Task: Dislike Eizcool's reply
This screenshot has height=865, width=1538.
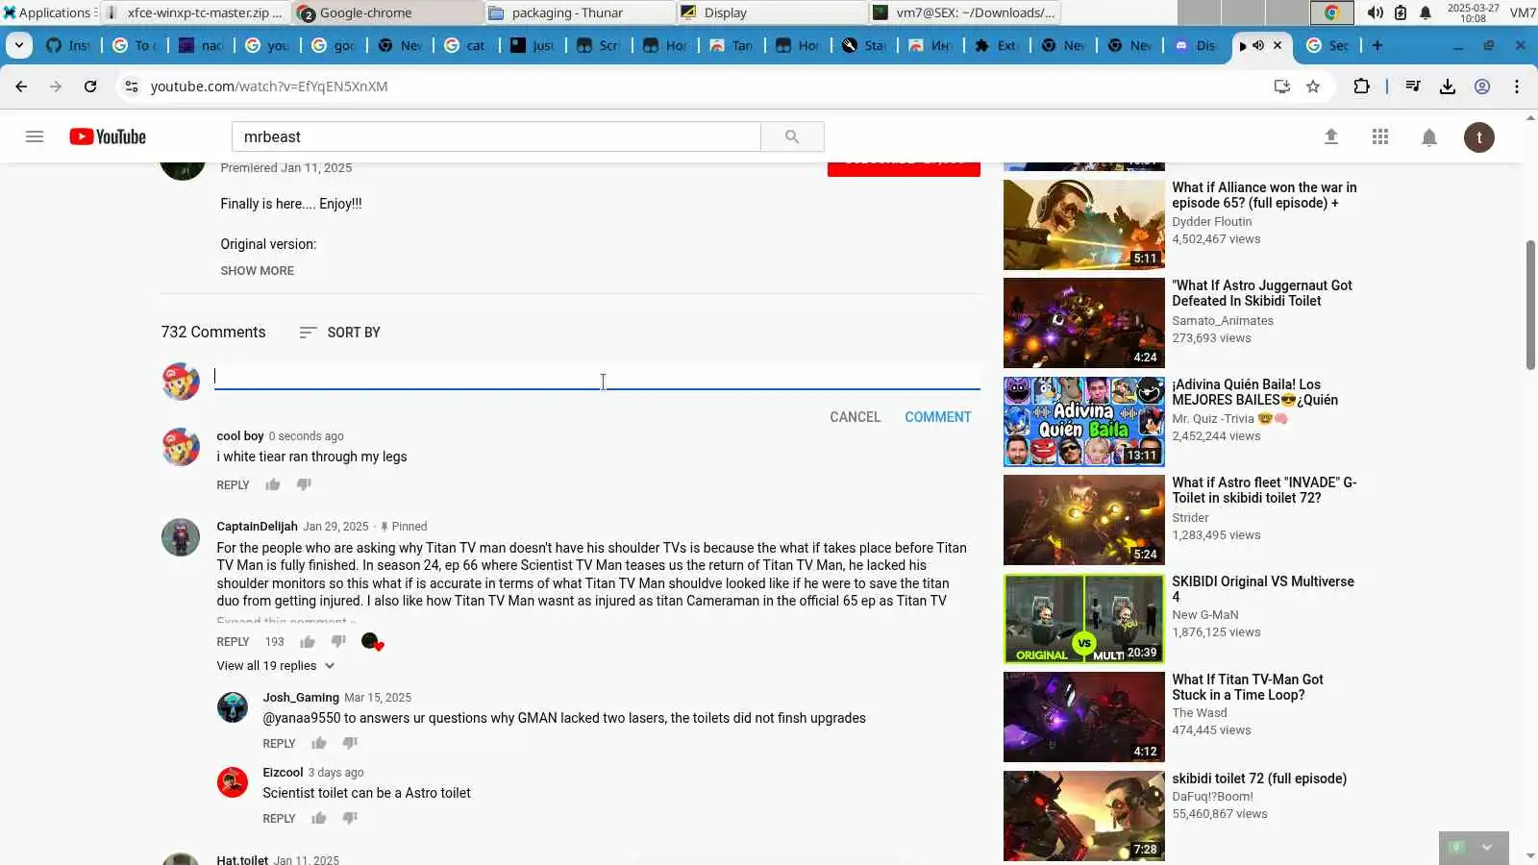Action: pyautogui.click(x=350, y=818)
